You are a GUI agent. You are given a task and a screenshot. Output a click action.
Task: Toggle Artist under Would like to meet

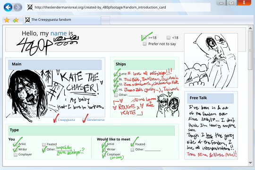point(104,144)
